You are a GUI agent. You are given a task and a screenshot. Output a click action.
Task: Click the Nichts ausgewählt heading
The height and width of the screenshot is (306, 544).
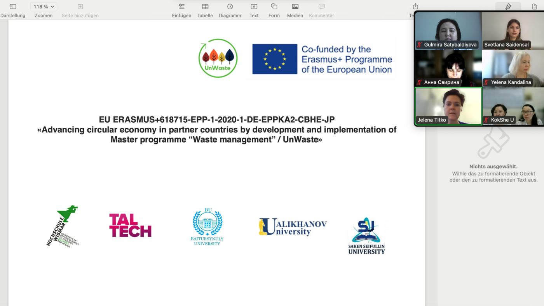pos(493,167)
